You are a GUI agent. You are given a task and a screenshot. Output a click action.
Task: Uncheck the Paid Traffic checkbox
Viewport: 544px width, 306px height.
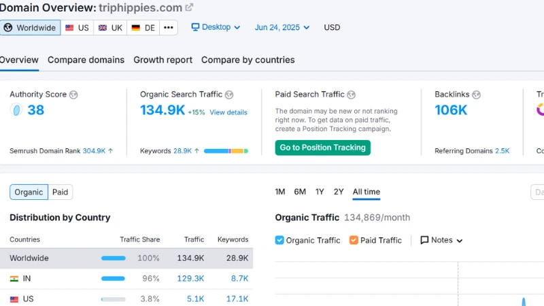click(354, 240)
